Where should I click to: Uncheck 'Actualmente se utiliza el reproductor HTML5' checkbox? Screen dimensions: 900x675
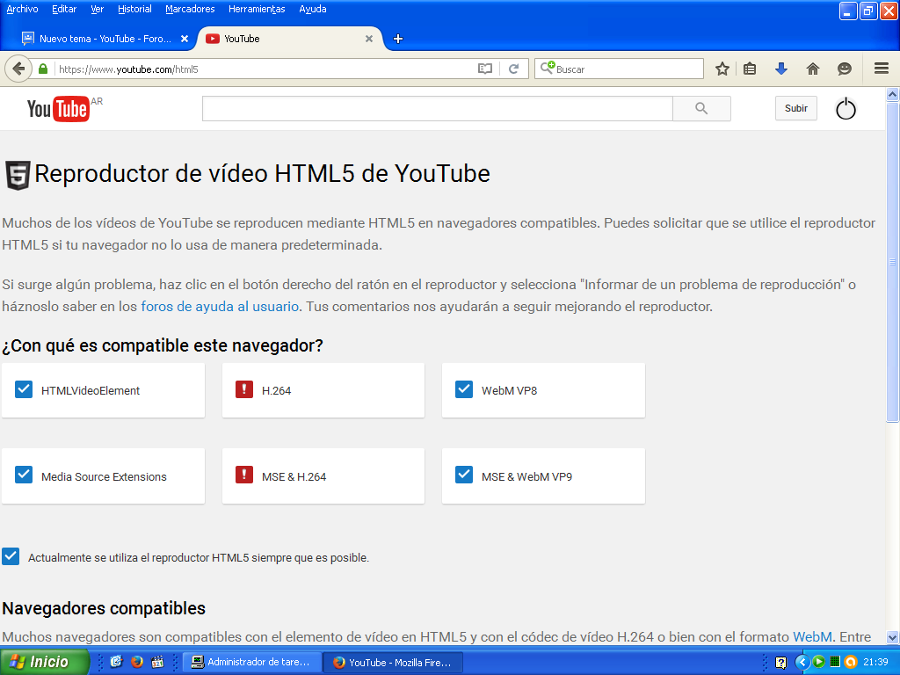(11, 556)
